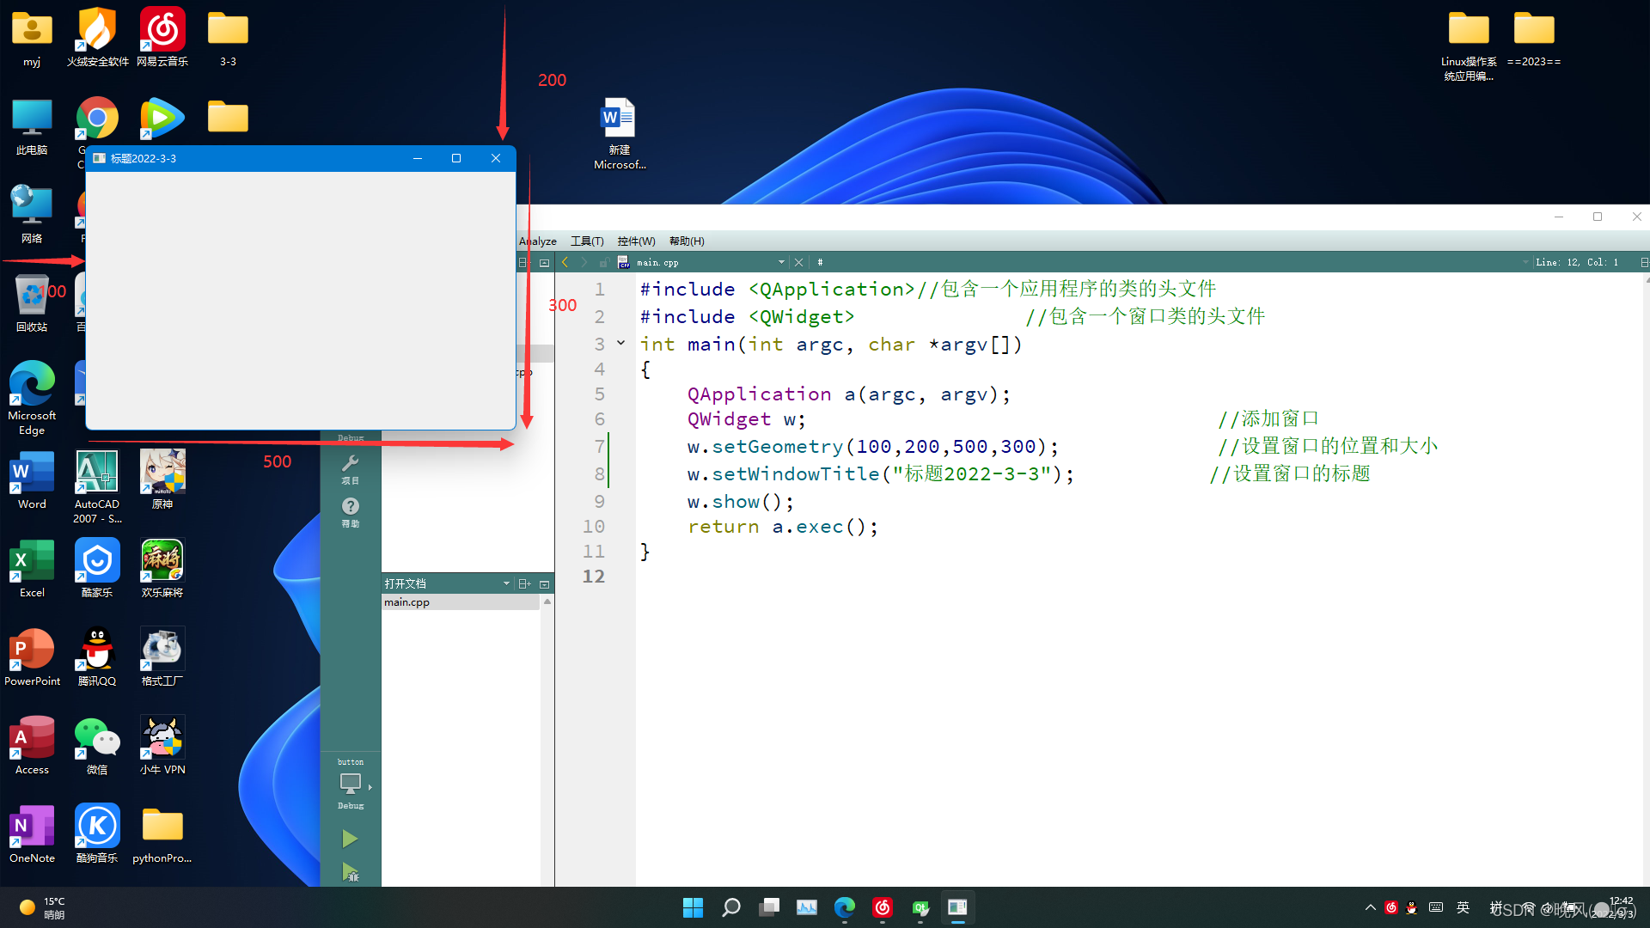Toggle the file lock icon in the editor toolbar
1650x928 pixels.
[x=604, y=262]
